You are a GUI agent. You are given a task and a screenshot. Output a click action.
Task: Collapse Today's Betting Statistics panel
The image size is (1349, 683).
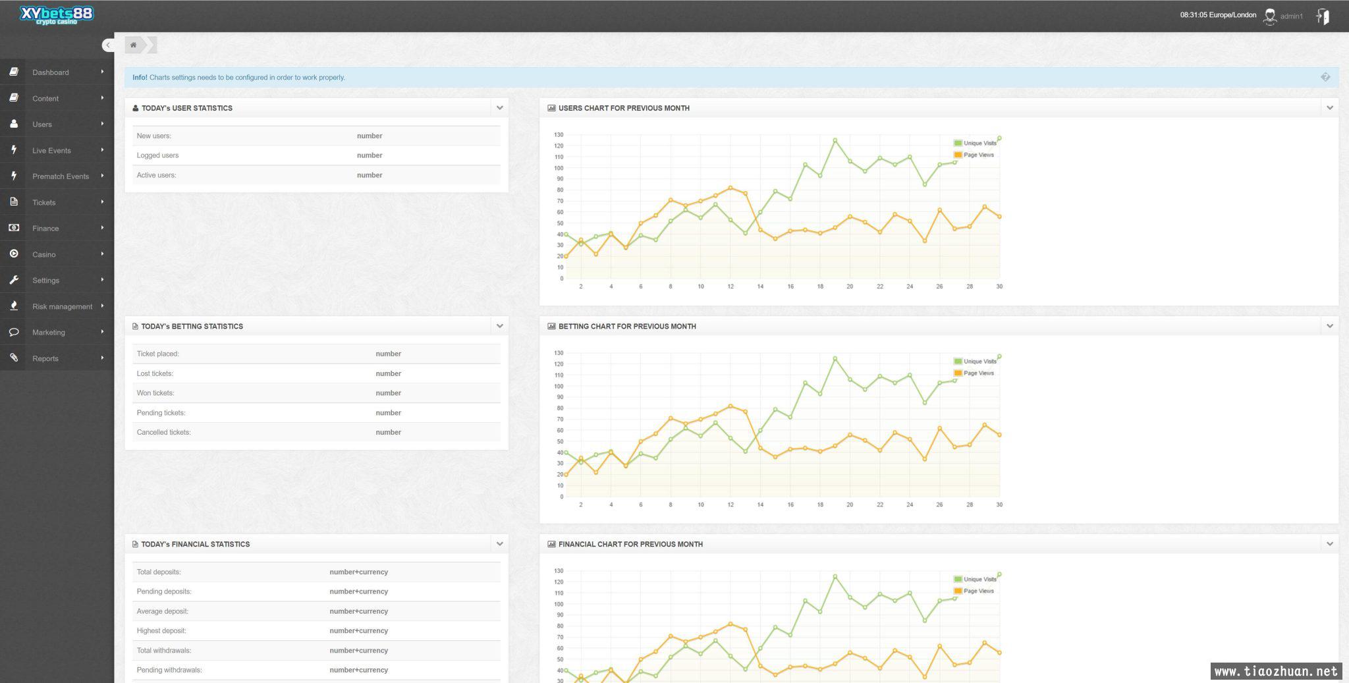click(x=499, y=326)
